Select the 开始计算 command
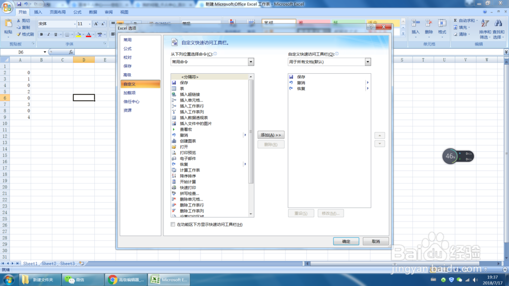The height and width of the screenshot is (286, 509). (209, 182)
